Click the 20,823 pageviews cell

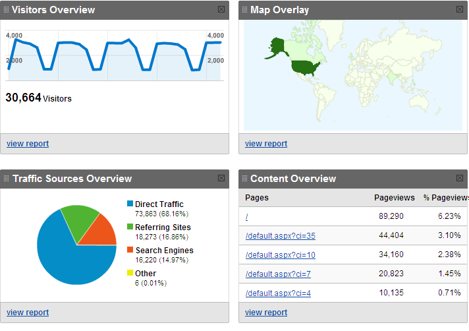[x=391, y=274]
